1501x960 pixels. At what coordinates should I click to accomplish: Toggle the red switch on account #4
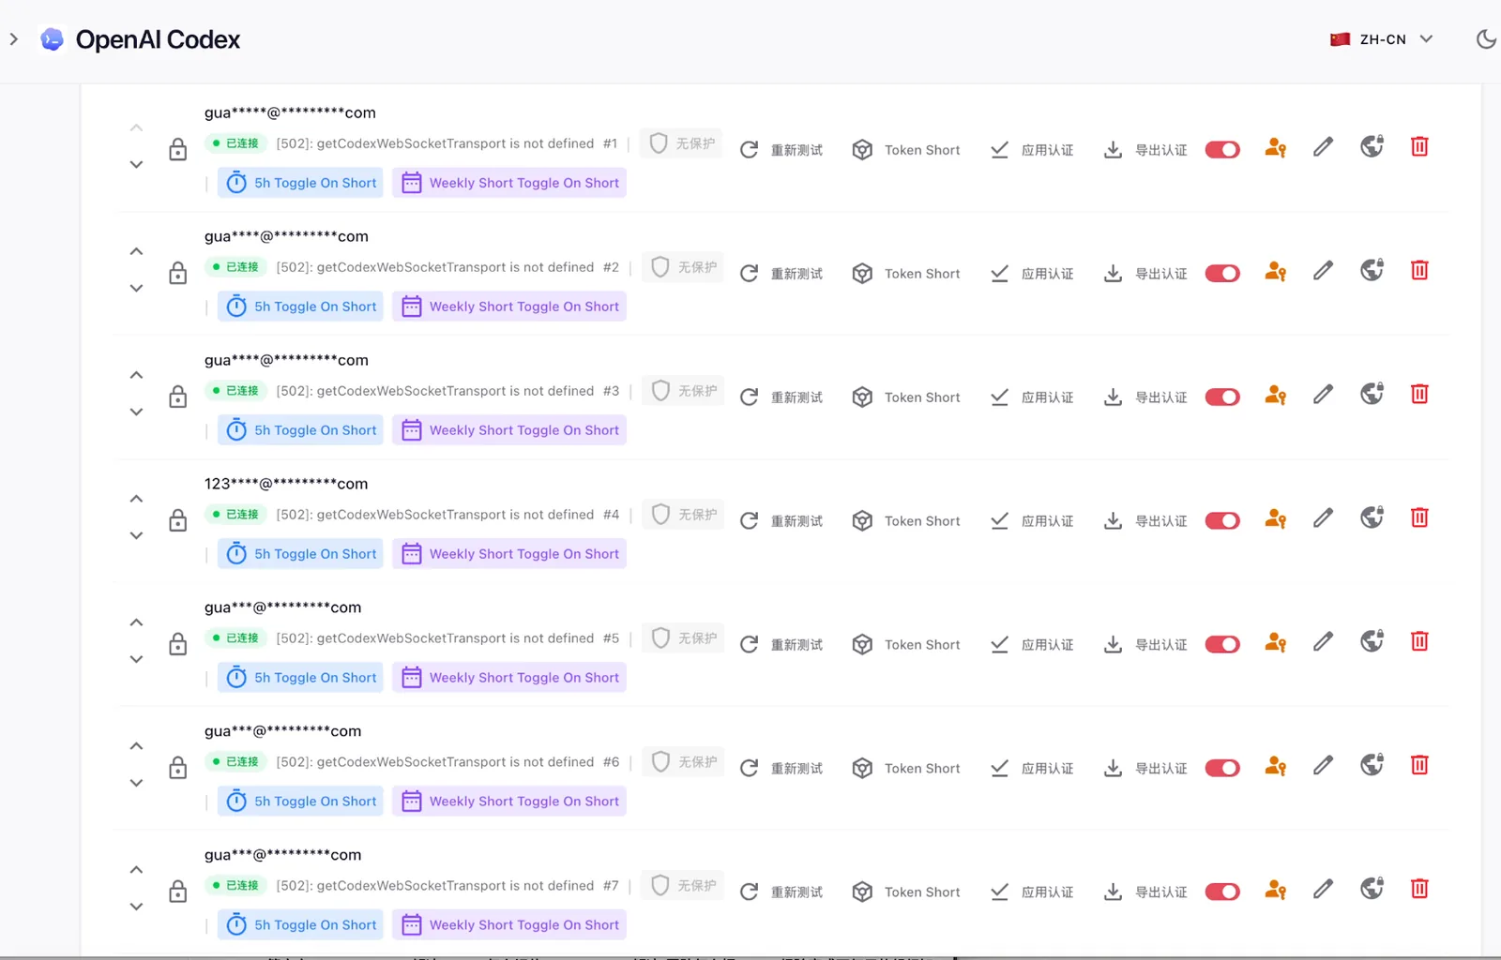point(1222,521)
